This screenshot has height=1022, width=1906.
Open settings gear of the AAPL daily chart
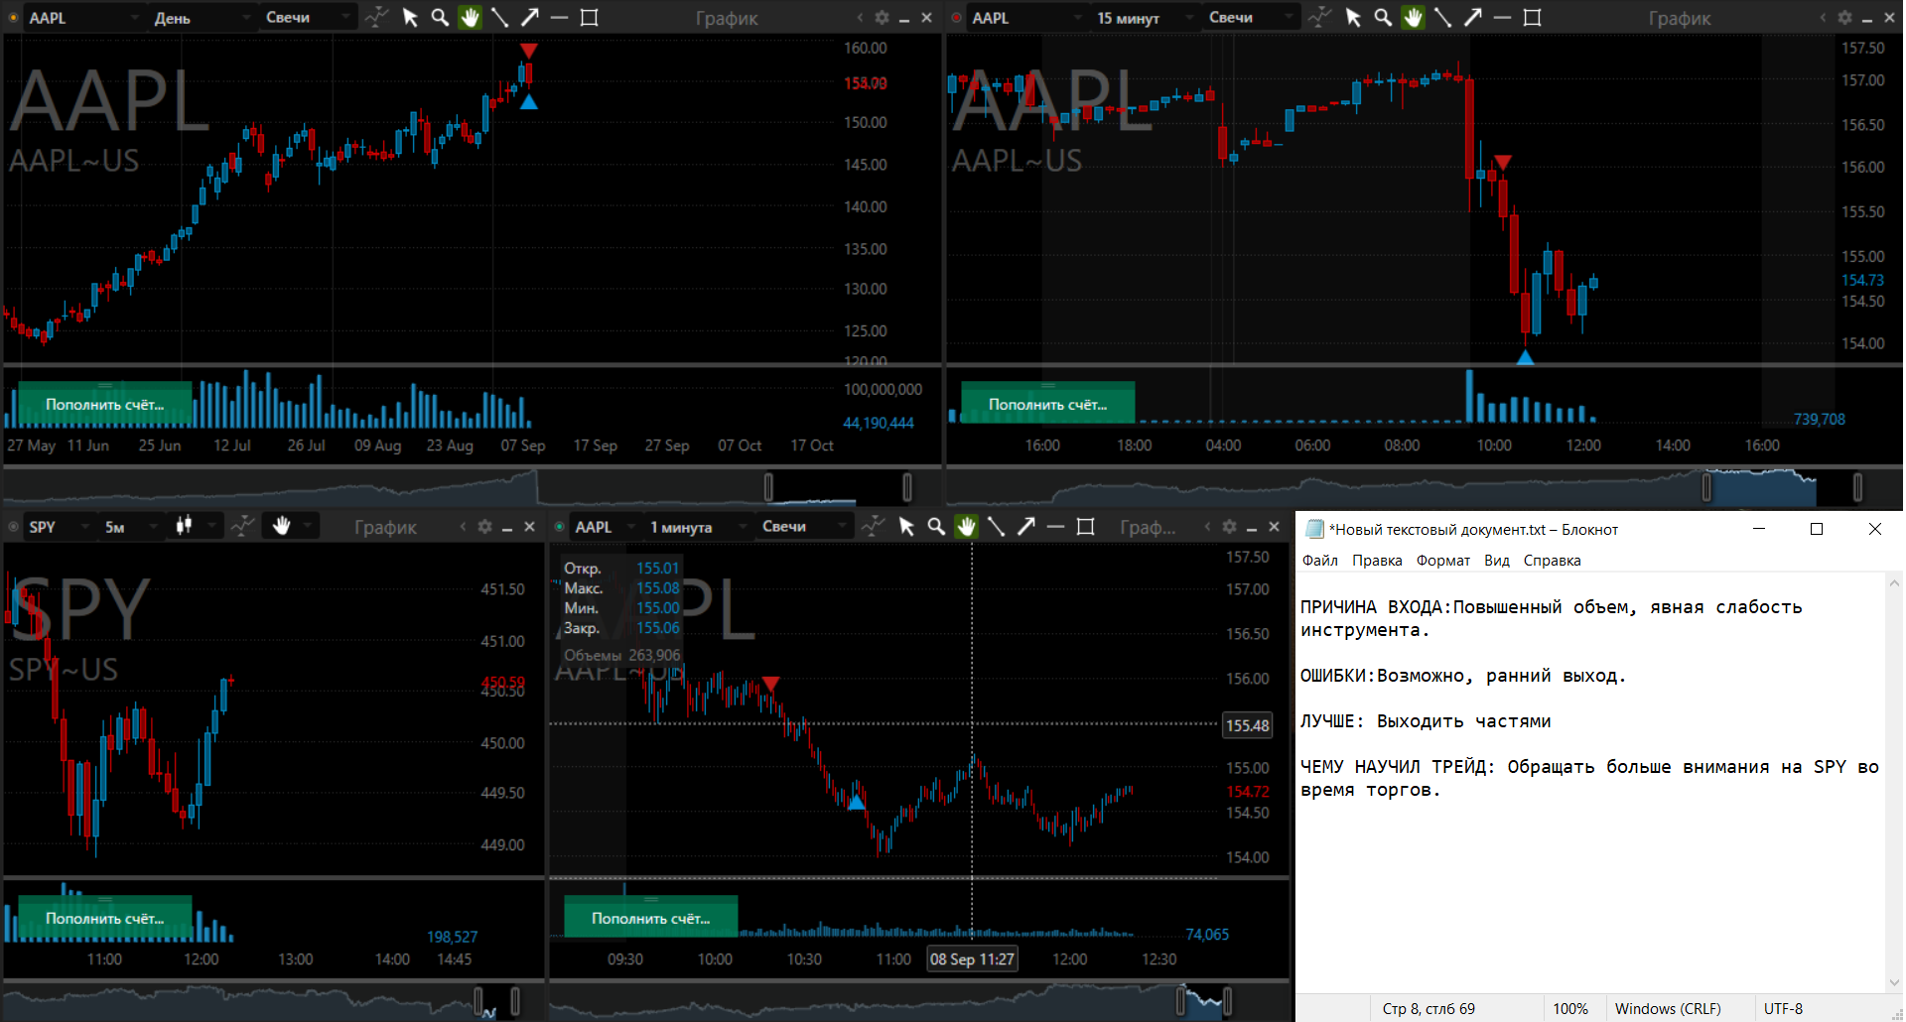coord(882,18)
